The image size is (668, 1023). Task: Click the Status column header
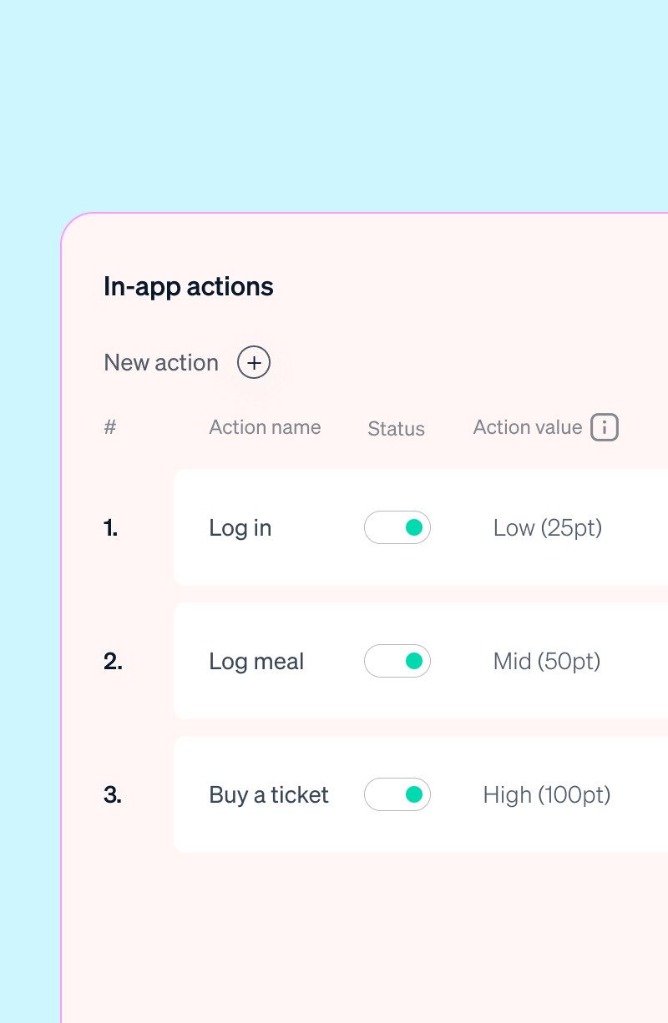click(397, 429)
